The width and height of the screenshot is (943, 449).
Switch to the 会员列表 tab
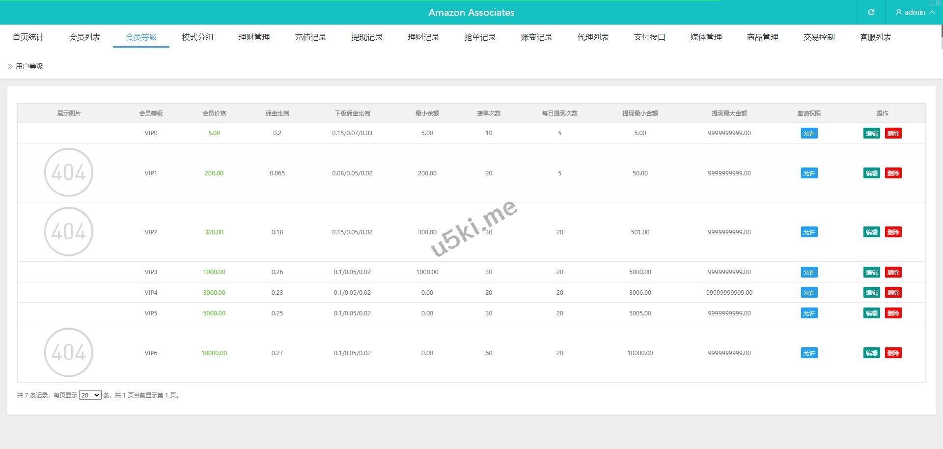point(84,37)
